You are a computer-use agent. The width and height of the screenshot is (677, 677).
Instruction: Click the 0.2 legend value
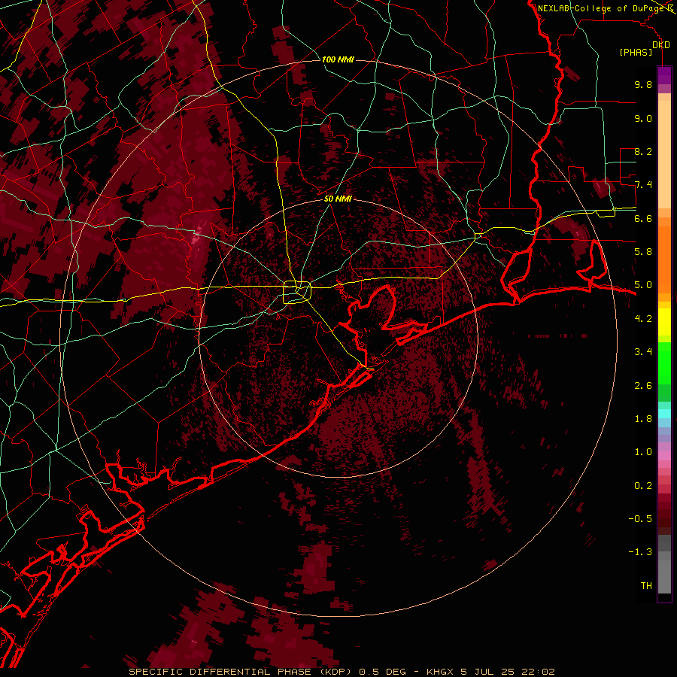pyautogui.click(x=643, y=486)
